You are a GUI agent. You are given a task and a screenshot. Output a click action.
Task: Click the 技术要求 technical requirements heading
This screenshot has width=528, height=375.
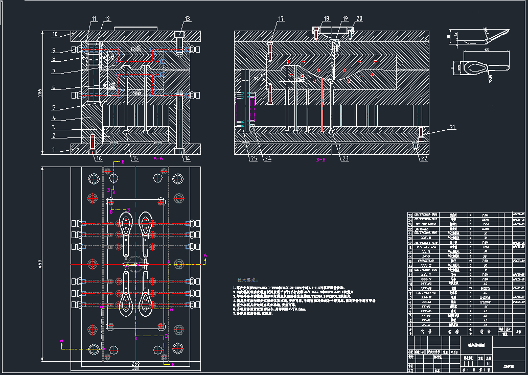point(247,280)
